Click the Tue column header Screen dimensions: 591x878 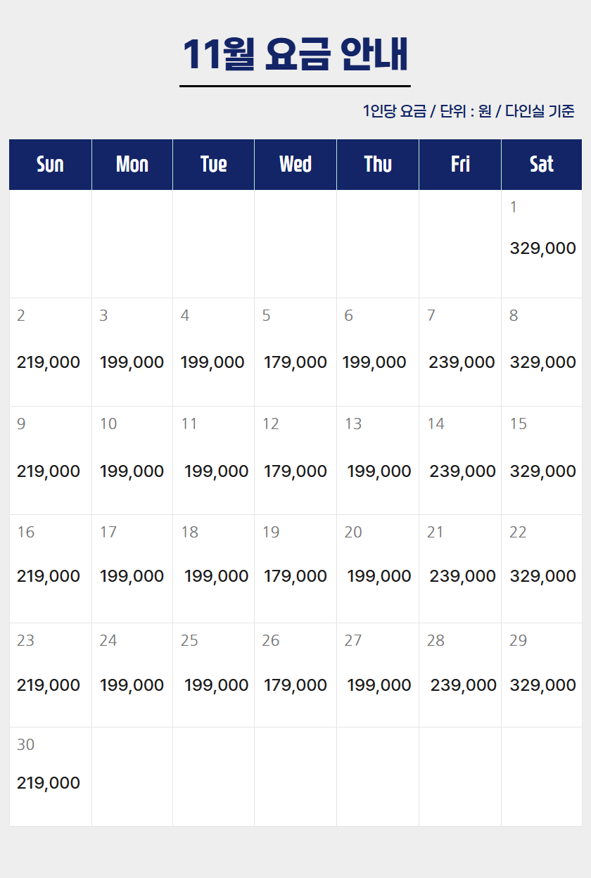214,165
